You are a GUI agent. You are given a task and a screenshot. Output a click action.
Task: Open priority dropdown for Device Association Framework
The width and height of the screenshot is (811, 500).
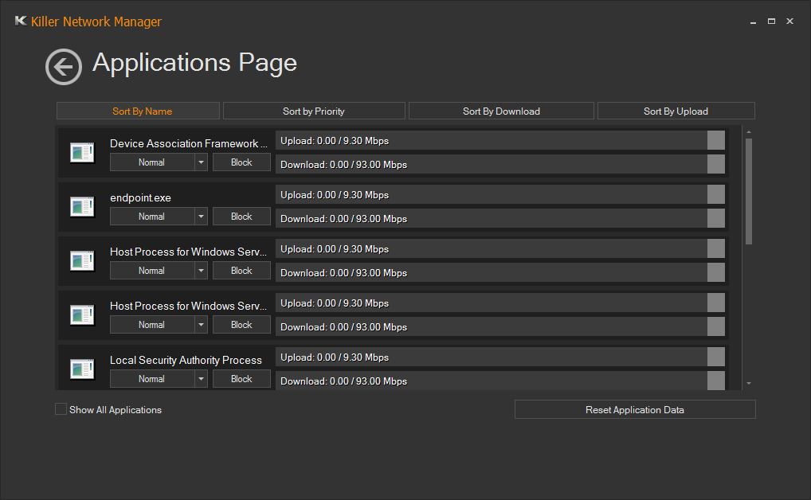[x=201, y=162]
